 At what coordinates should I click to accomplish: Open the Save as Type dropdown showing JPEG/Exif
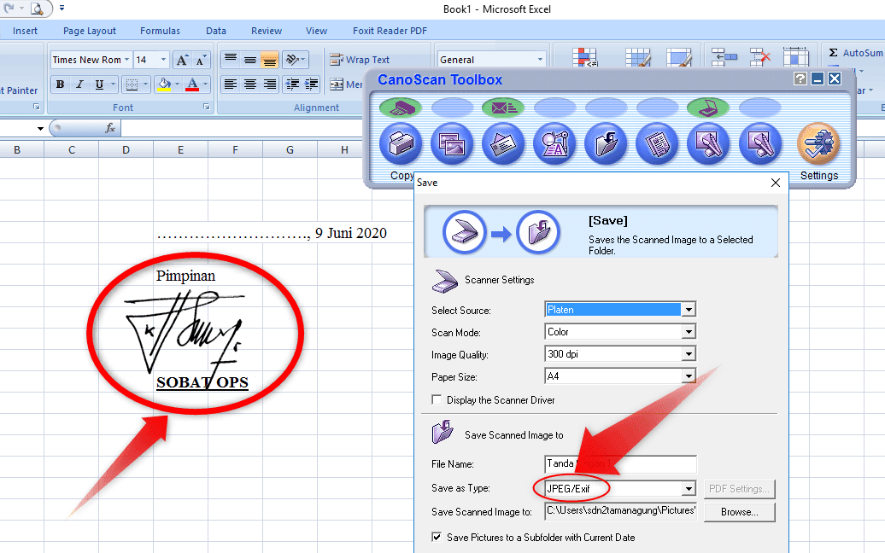688,489
